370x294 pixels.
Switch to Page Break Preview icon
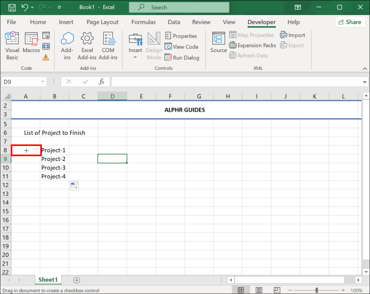277,290
